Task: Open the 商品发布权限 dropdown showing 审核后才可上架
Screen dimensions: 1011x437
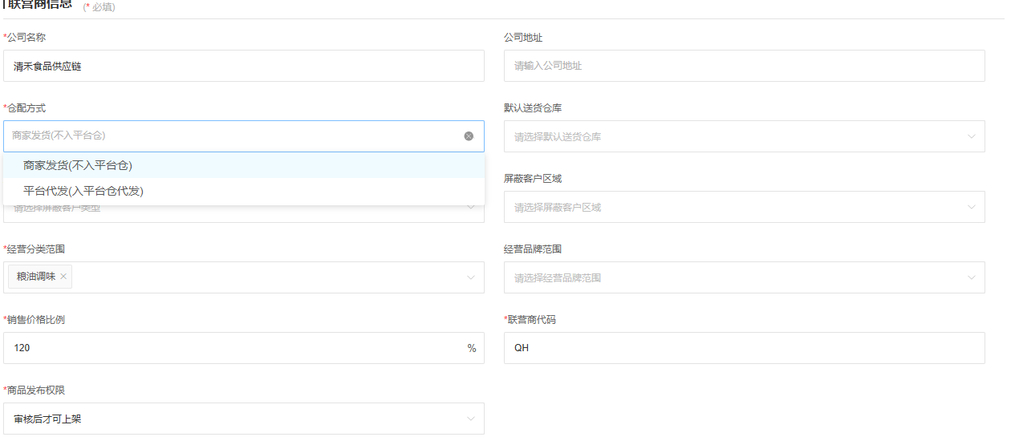Action: [244, 419]
